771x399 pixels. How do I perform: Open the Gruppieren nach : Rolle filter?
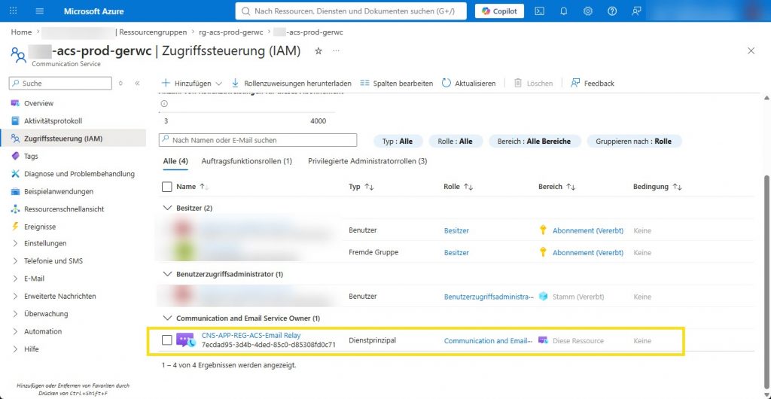635,141
